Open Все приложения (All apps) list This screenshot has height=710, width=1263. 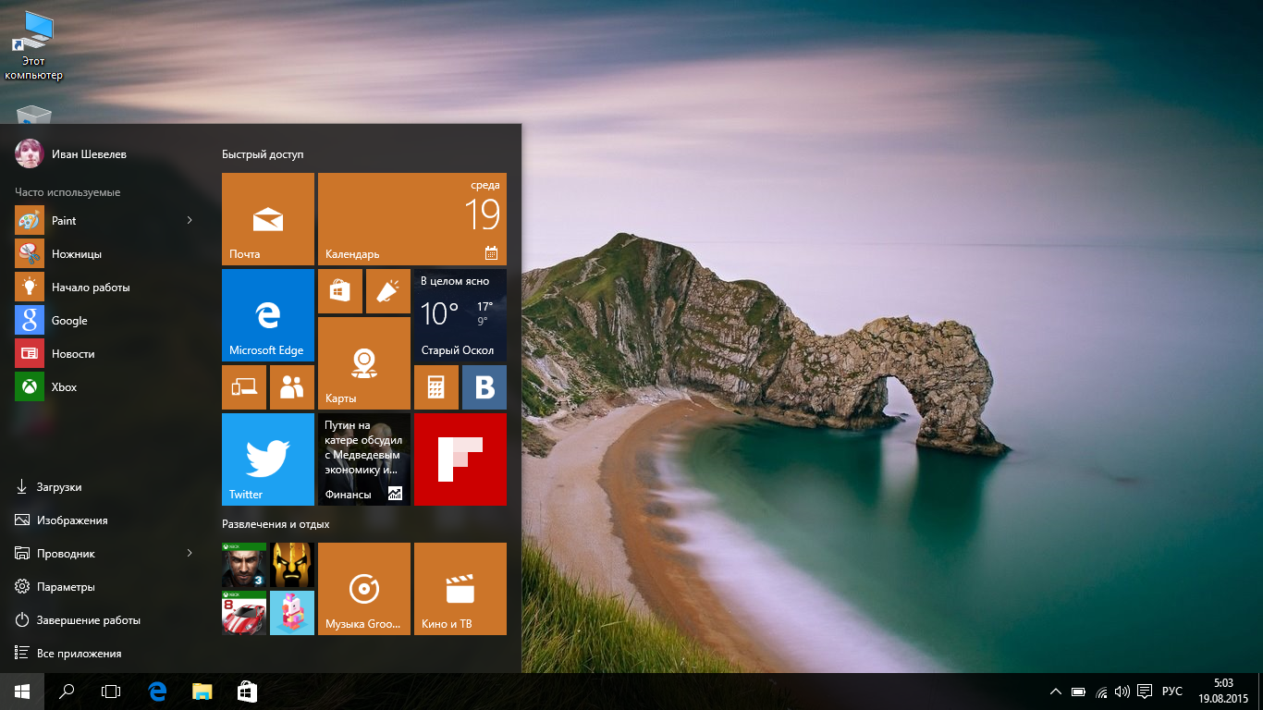pyautogui.click(x=79, y=654)
